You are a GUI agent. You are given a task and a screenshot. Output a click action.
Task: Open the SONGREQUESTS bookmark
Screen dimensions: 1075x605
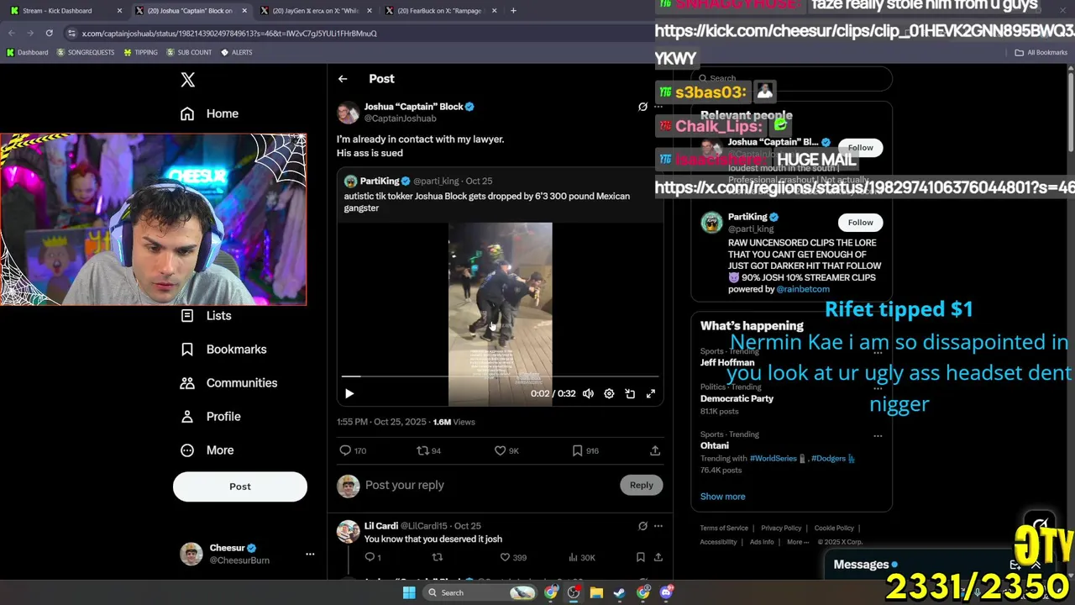(85, 52)
